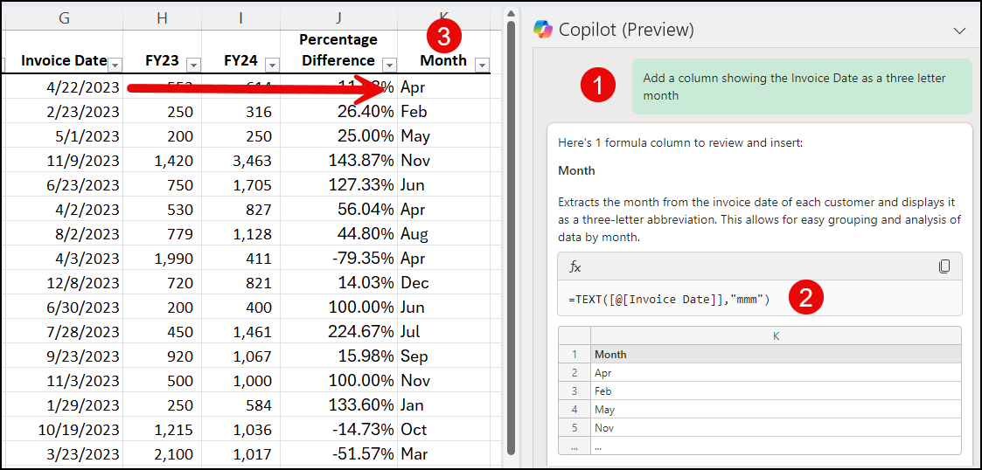Open the Month column filter dropdown
The height and width of the screenshot is (470, 982).
pyautogui.click(x=482, y=65)
